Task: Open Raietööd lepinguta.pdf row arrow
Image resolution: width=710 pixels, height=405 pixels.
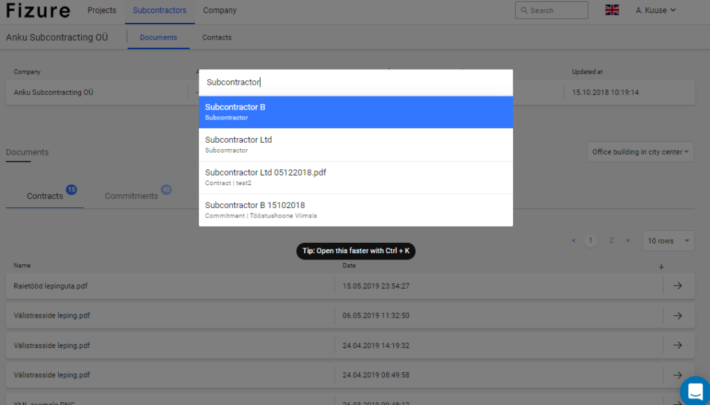Action: coord(677,286)
